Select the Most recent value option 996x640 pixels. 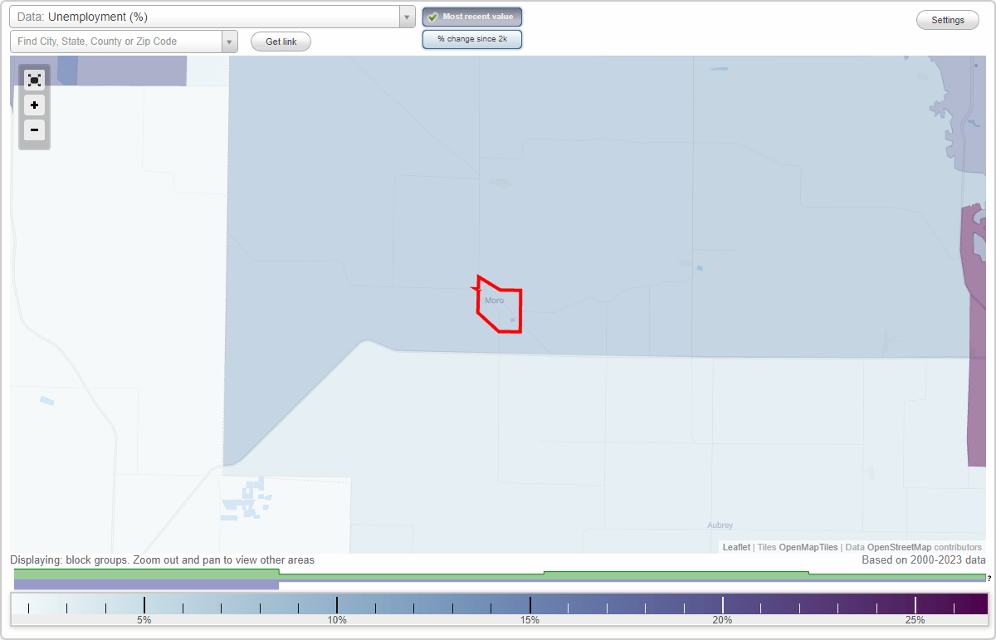(x=472, y=17)
